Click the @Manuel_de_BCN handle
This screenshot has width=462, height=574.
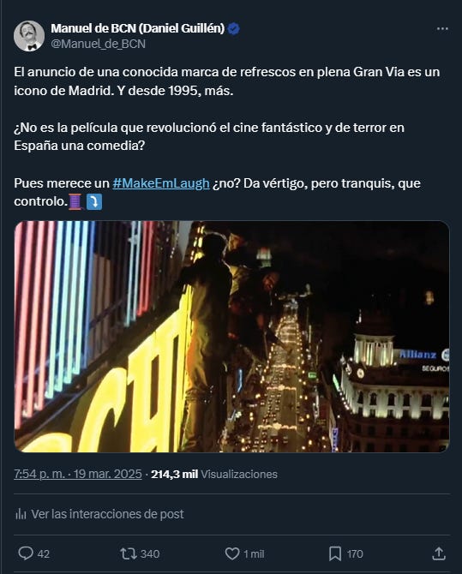(x=99, y=44)
